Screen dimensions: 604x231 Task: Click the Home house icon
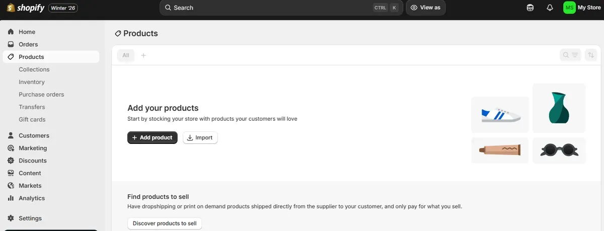(11, 32)
